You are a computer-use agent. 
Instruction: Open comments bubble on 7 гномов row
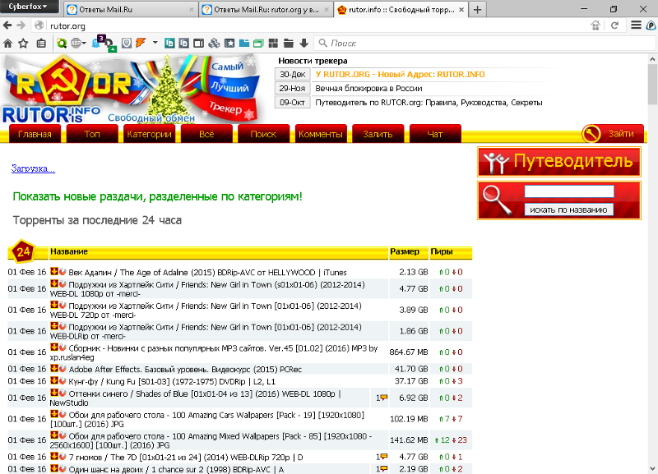tap(382, 457)
